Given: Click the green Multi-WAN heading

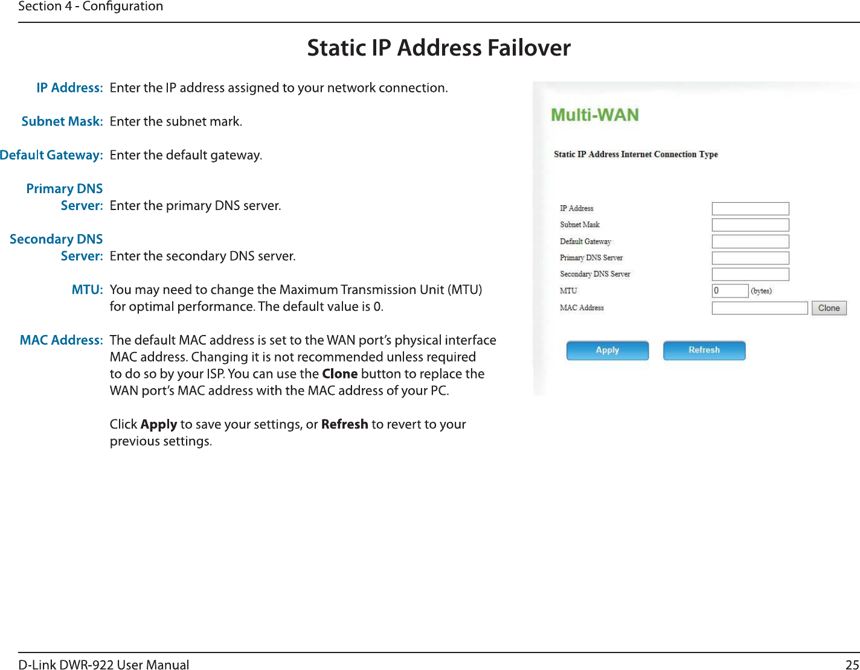Looking at the screenshot, I should pos(594,115).
